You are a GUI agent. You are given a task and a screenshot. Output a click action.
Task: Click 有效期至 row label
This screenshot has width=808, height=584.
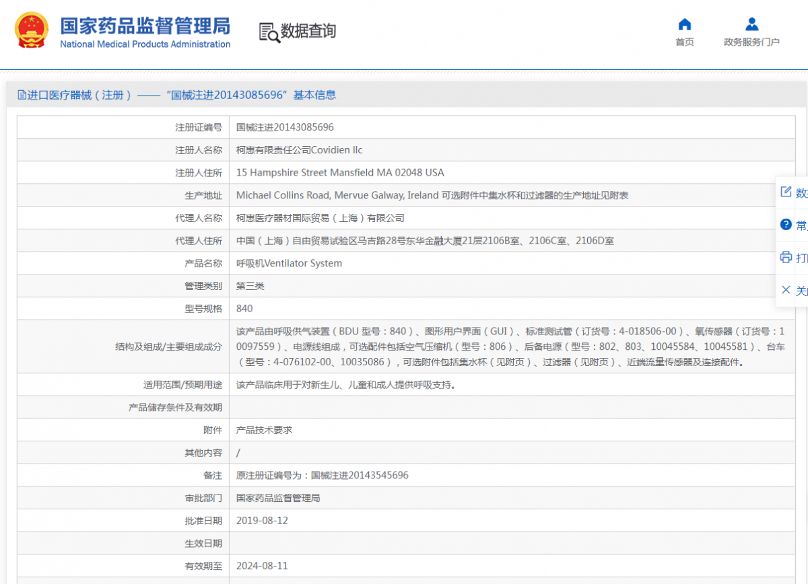[203, 566]
